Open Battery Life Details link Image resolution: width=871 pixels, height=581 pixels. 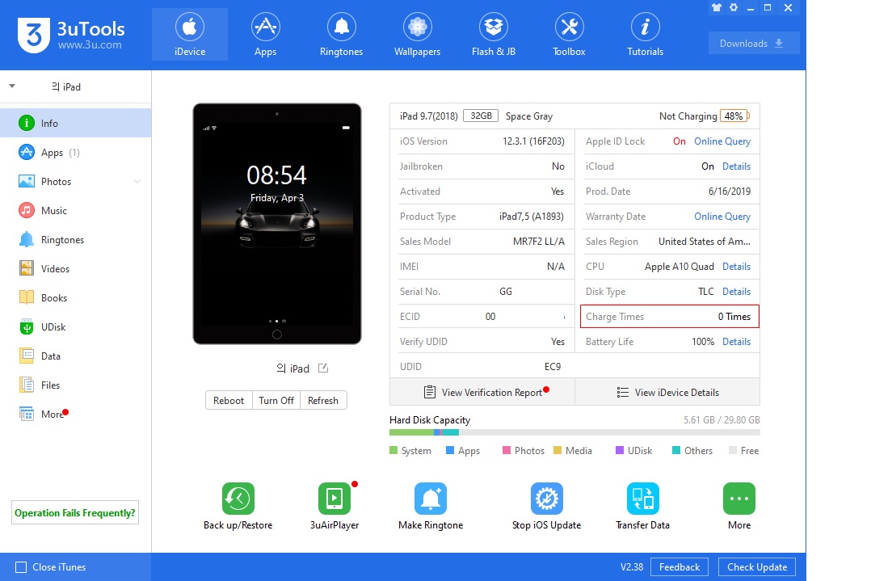coord(736,342)
